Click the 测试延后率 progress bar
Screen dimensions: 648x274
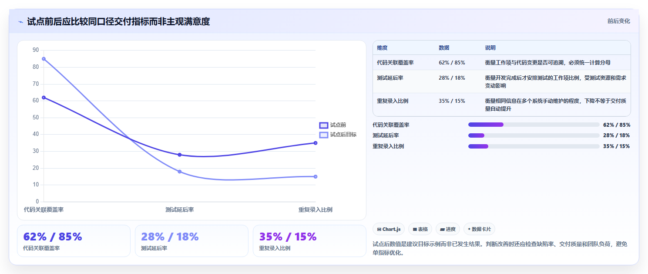(534, 135)
